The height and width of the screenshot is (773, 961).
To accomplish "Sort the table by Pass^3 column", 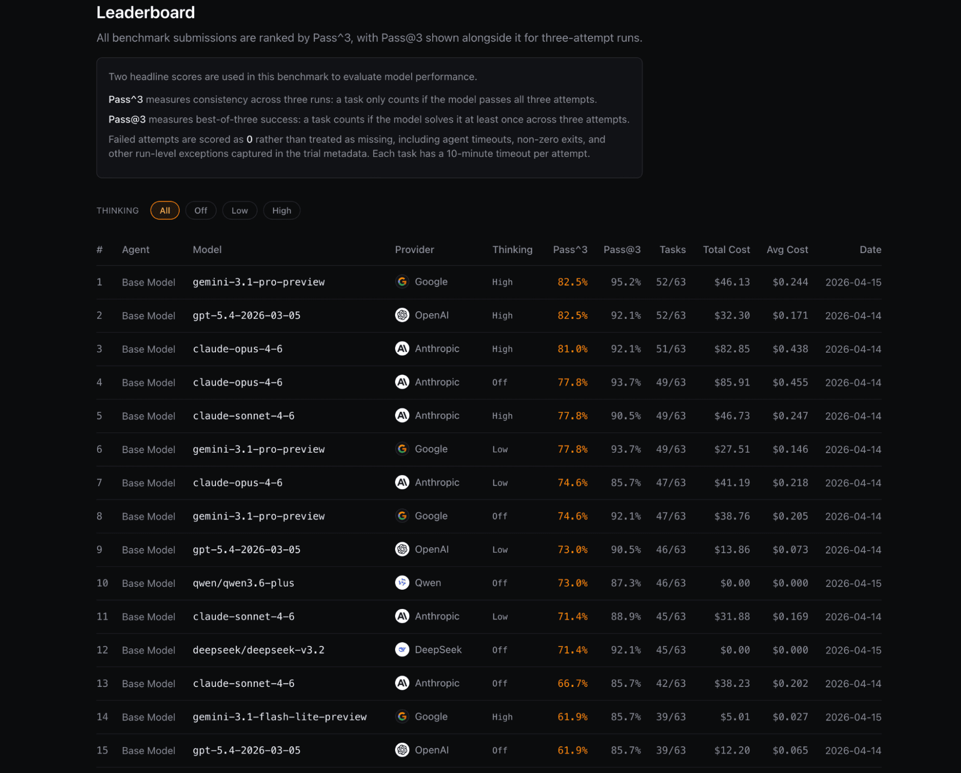I will coord(570,250).
